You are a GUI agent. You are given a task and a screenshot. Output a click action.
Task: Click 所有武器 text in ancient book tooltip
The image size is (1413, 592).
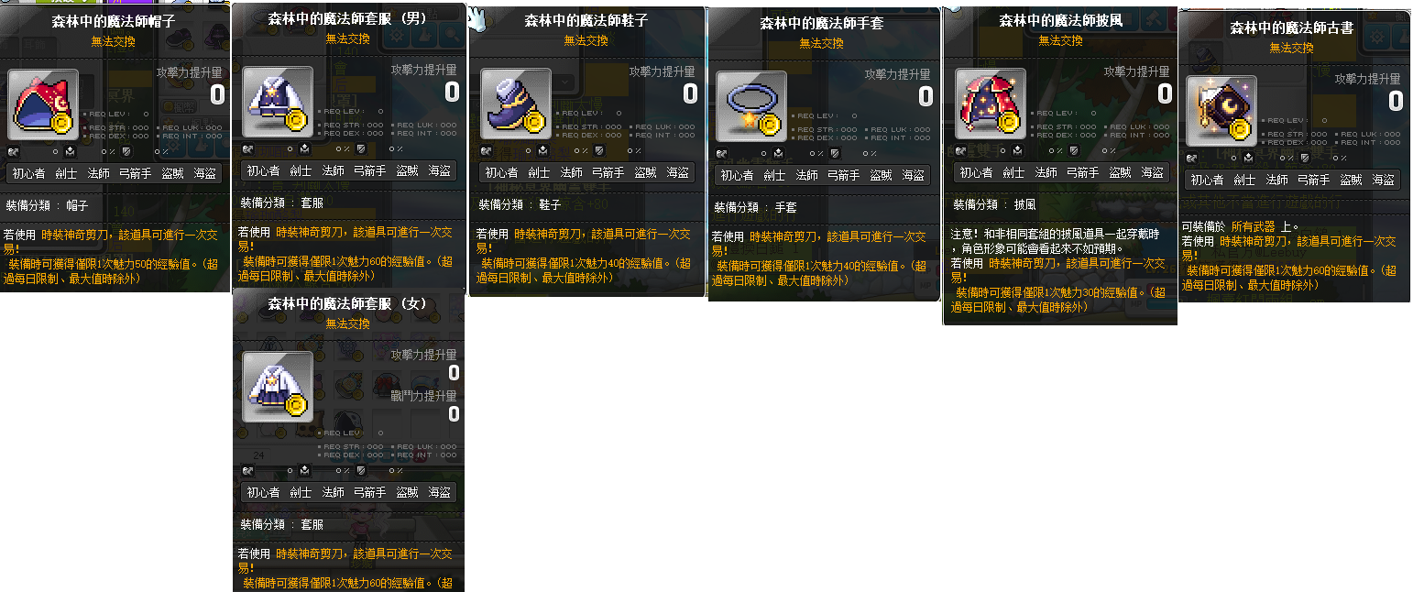click(1253, 226)
